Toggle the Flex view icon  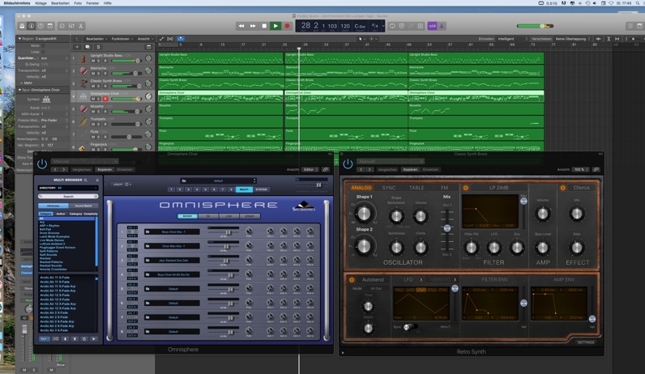pyautogui.click(x=170, y=39)
